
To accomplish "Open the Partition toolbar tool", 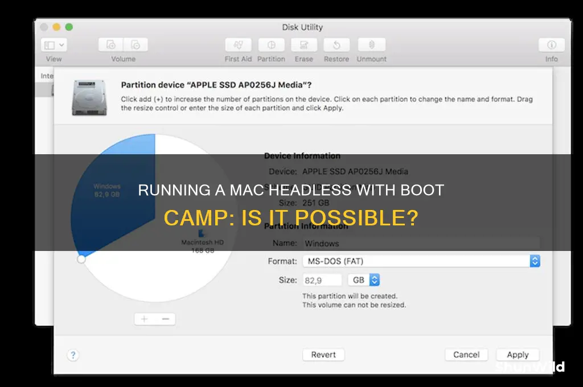I will [x=272, y=45].
